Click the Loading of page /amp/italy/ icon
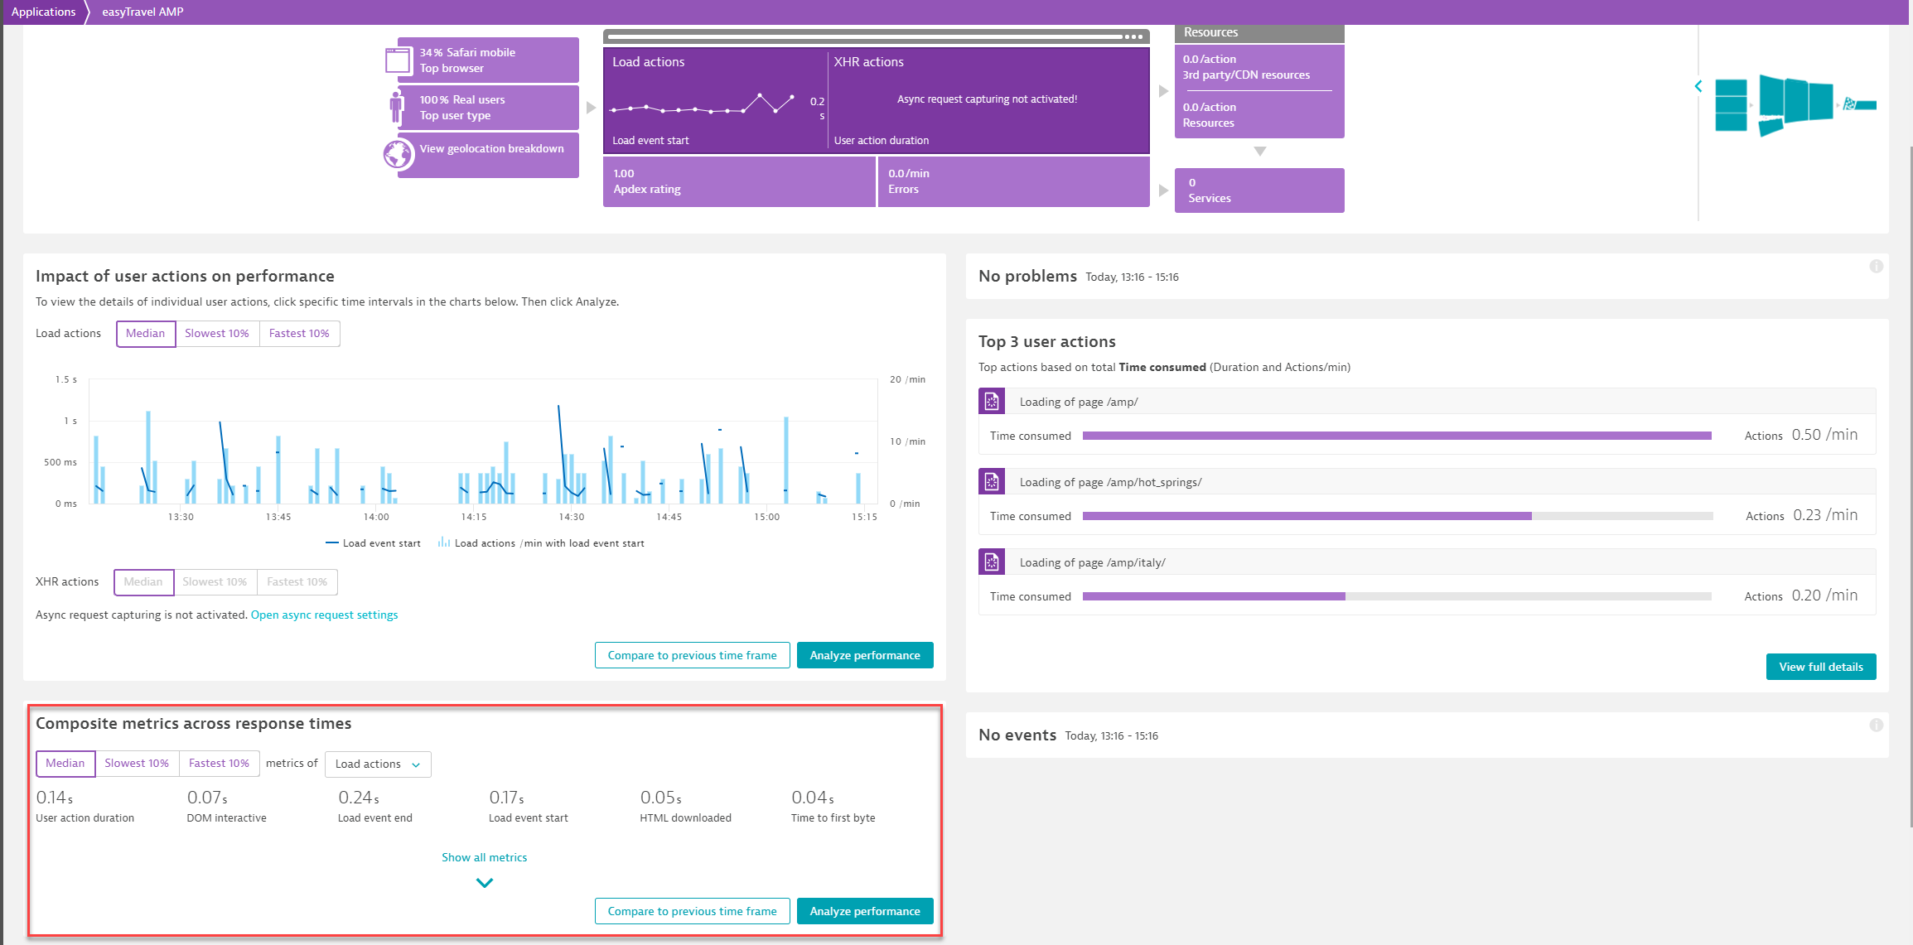This screenshot has width=1913, height=945. (x=991, y=561)
